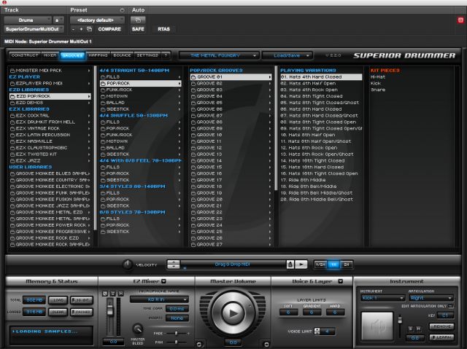Open the Right articulation dropdown
Screen dimensions: 467x349
click(431, 298)
